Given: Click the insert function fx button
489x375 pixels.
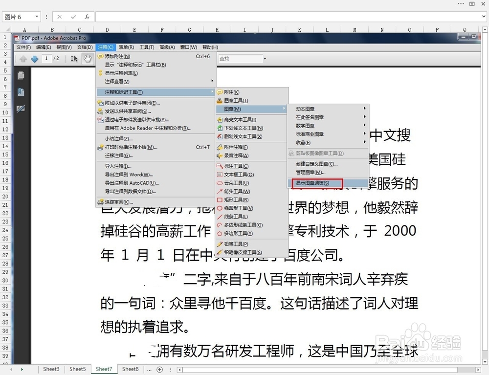Looking at the screenshot, I should 87,17.
